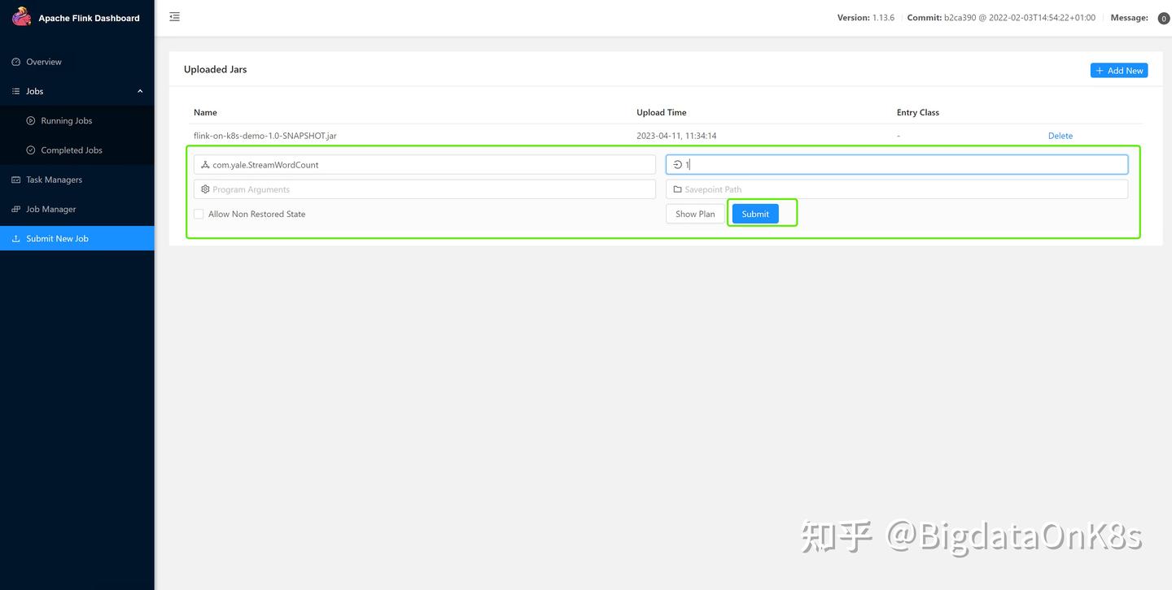This screenshot has height=590, width=1172.
Task: Click the Apache Flink logo
Action: (21, 15)
